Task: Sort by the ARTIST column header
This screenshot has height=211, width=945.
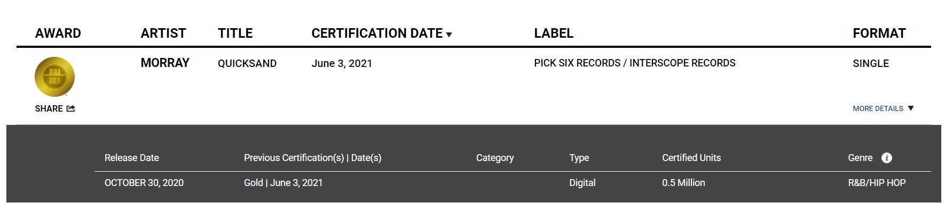Action: tap(163, 33)
